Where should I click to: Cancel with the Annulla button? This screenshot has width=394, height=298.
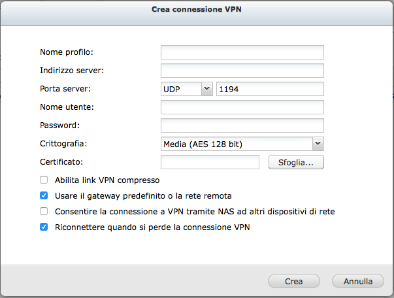point(357,281)
